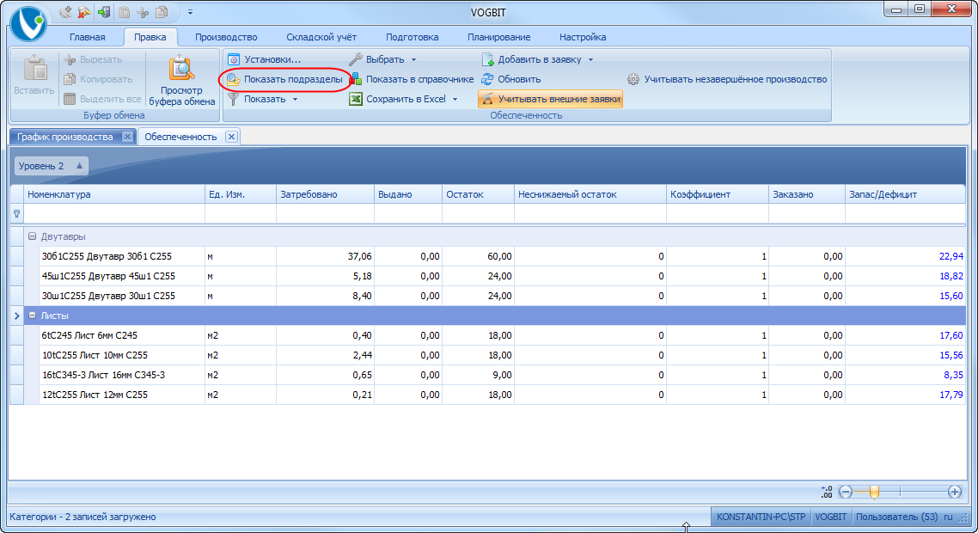Click the Номенклатура filter input field

click(x=114, y=213)
